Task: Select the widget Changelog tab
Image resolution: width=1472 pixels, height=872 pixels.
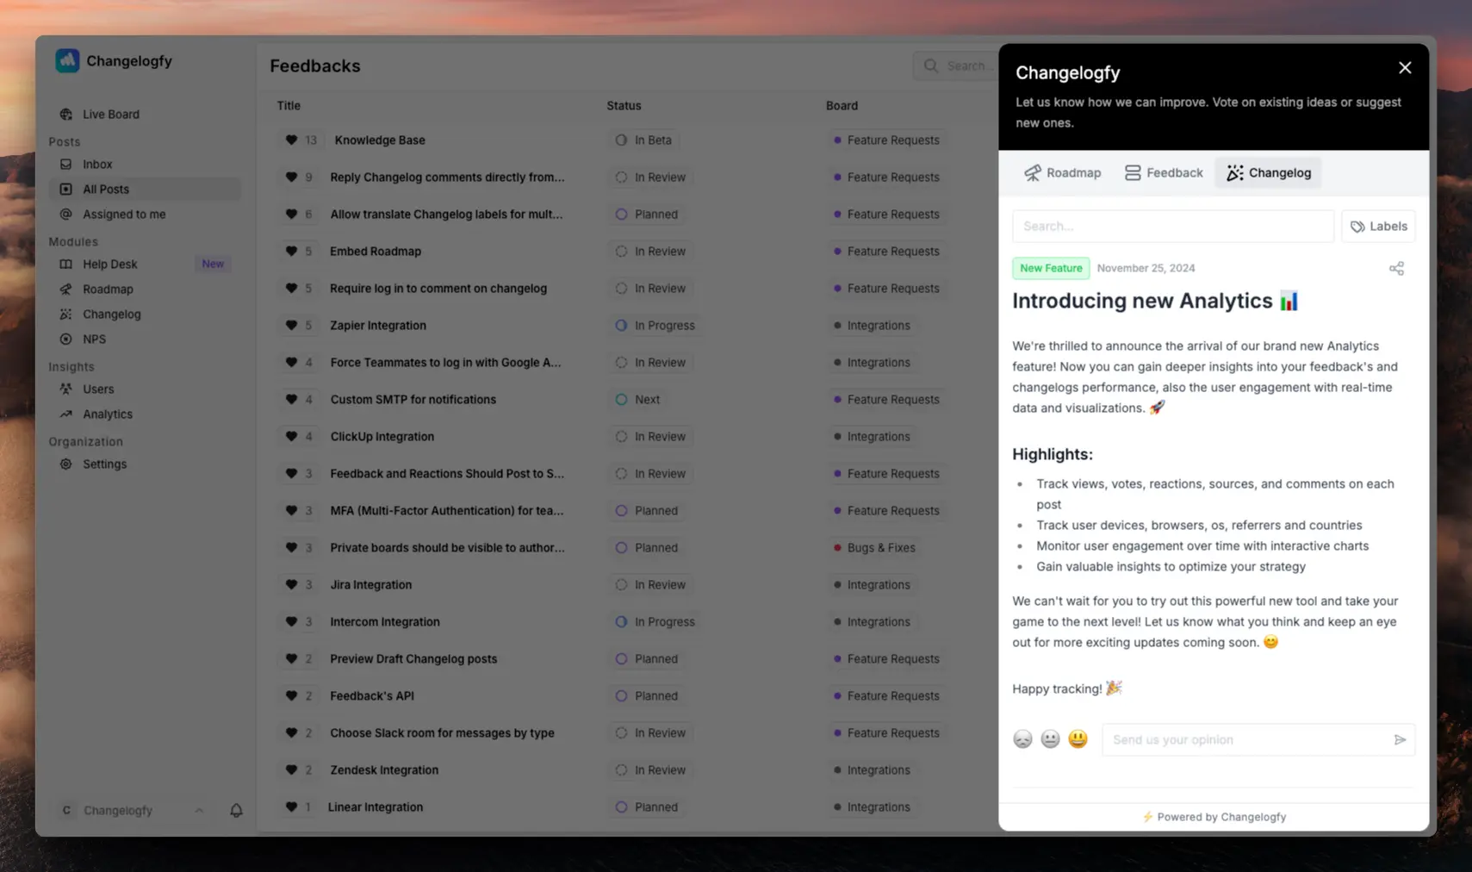Action: click(1269, 172)
